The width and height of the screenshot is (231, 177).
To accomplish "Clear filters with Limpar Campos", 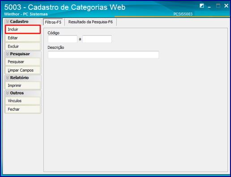I will coord(23,70).
